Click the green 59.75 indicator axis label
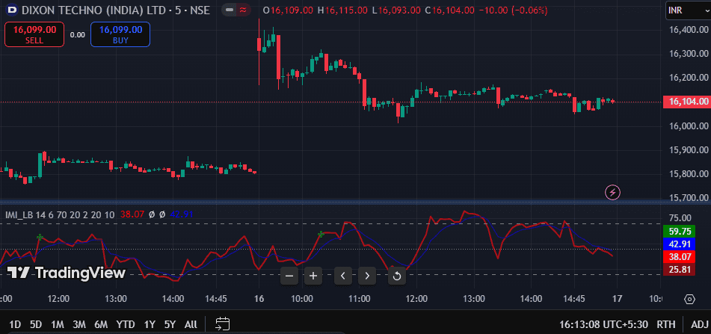The image size is (711, 334). coord(680,231)
